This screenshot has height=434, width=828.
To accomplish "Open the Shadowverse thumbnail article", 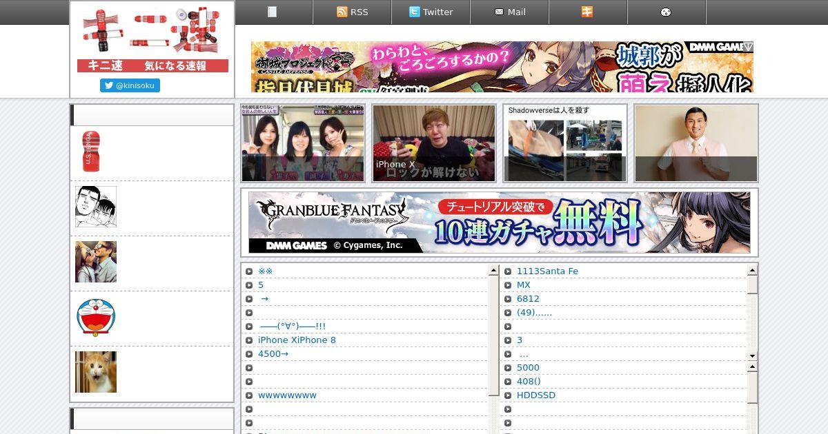I will pos(565,143).
